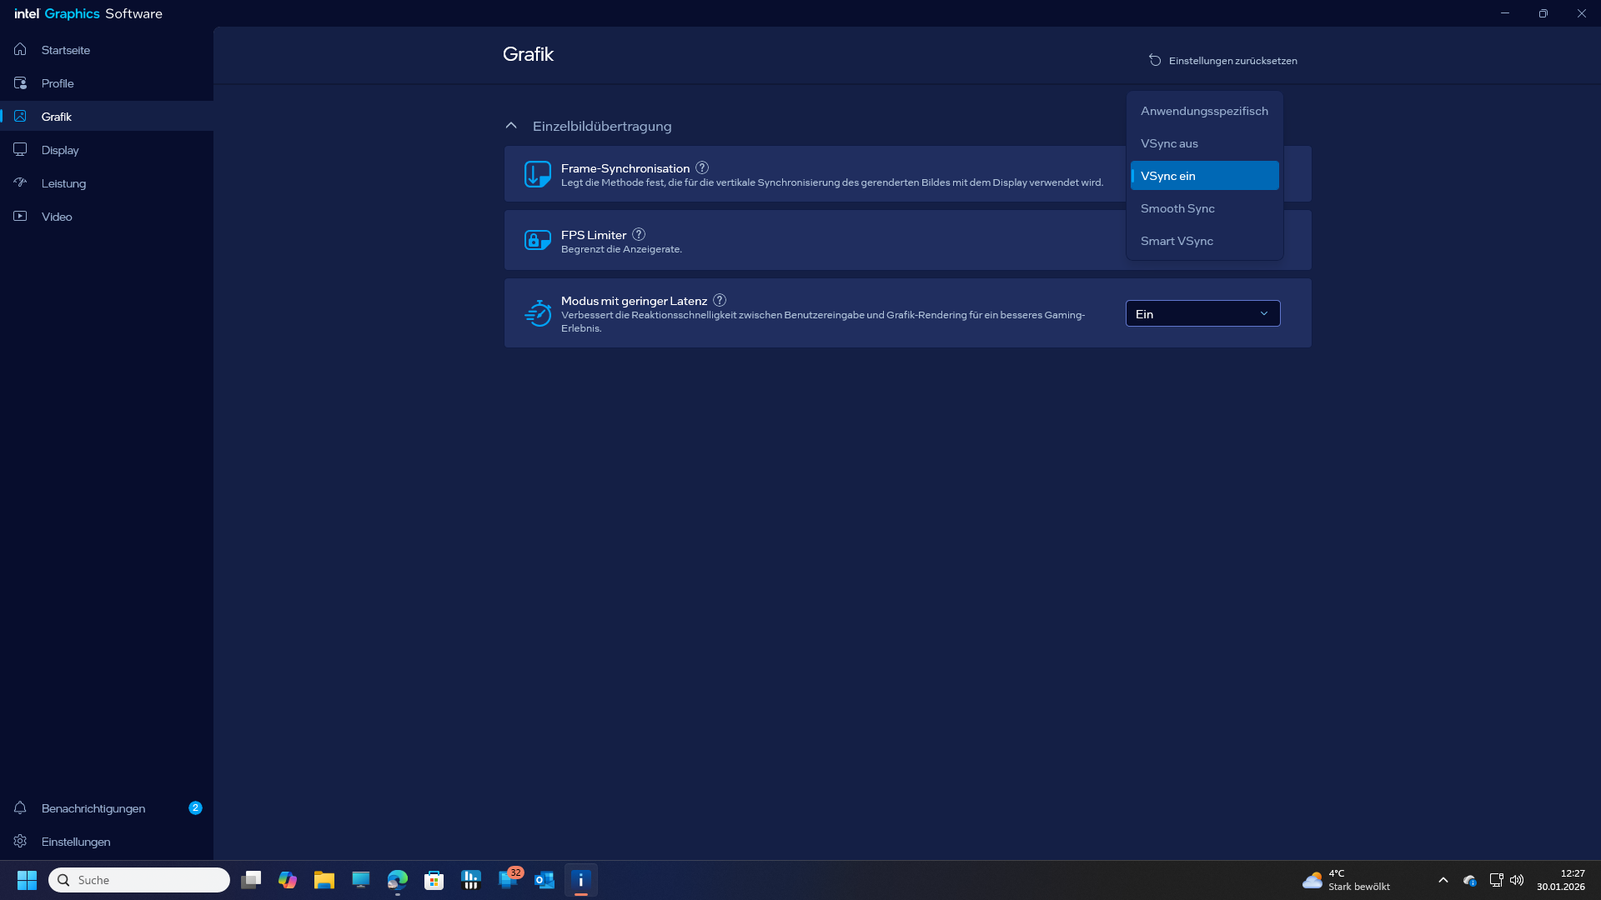Image resolution: width=1601 pixels, height=900 pixels.
Task: Open the Modus mit geringer Latenz dropdown
Action: click(1202, 313)
